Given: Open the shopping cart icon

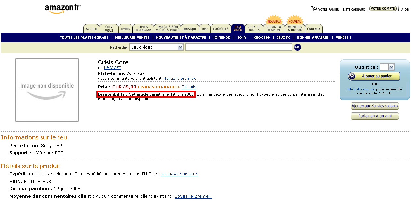Looking at the screenshot, I should [x=314, y=9].
